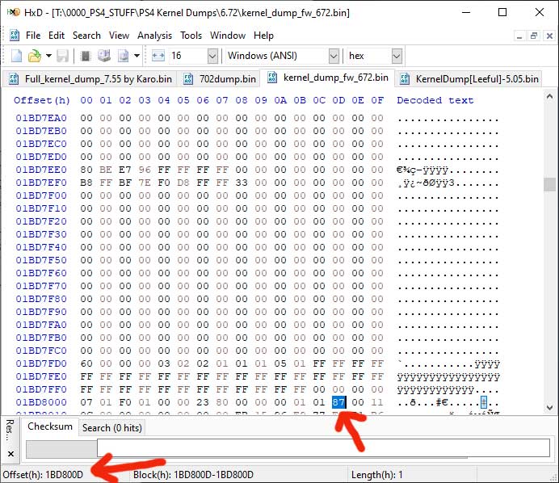Open the Window menu
Viewport: 559px width, 483px height.
(x=228, y=36)
